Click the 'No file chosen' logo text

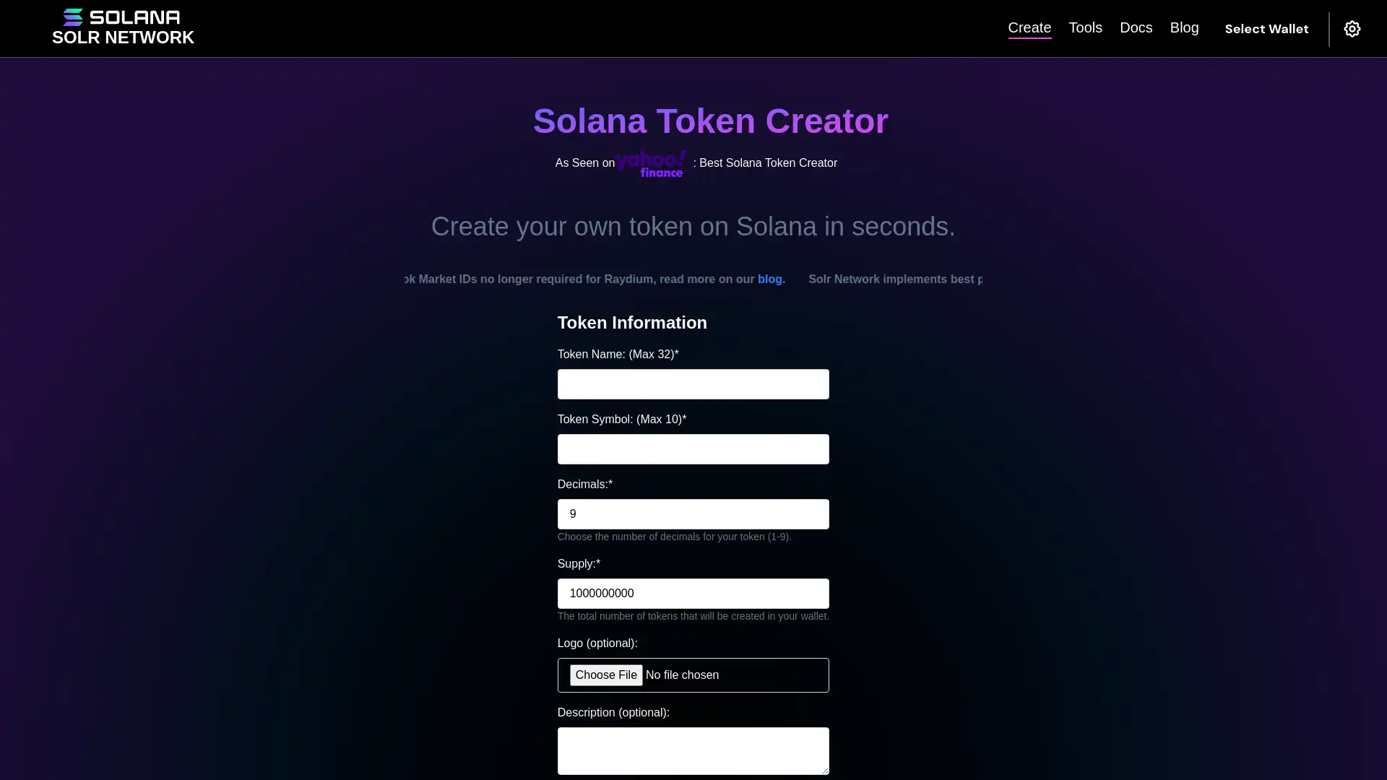click(x=682, y=675)
